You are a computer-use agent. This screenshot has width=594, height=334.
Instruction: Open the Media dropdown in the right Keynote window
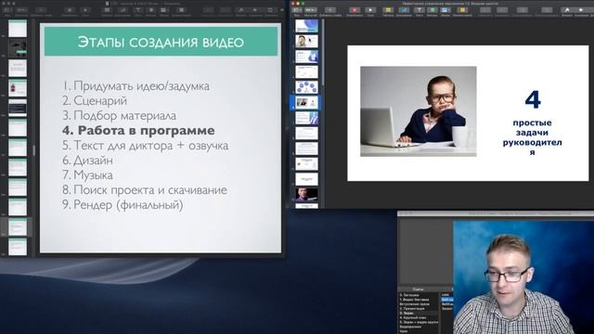445,10
